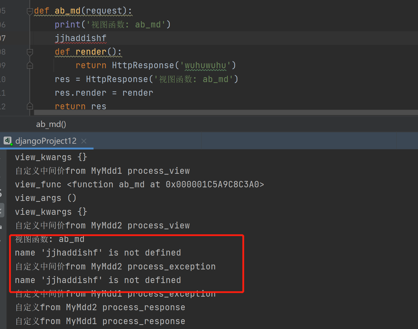The image size is (418, 329).
Task: Select the djangoProject12 run tab
Action: pyautogui.click(x=46, y=141)
